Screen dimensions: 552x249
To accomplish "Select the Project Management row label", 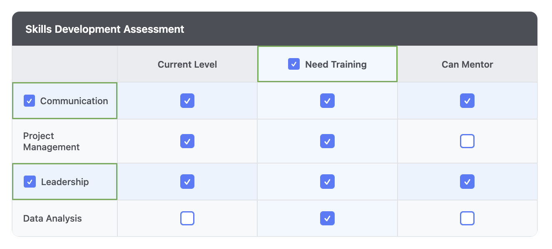I will (x=51, y=142).
